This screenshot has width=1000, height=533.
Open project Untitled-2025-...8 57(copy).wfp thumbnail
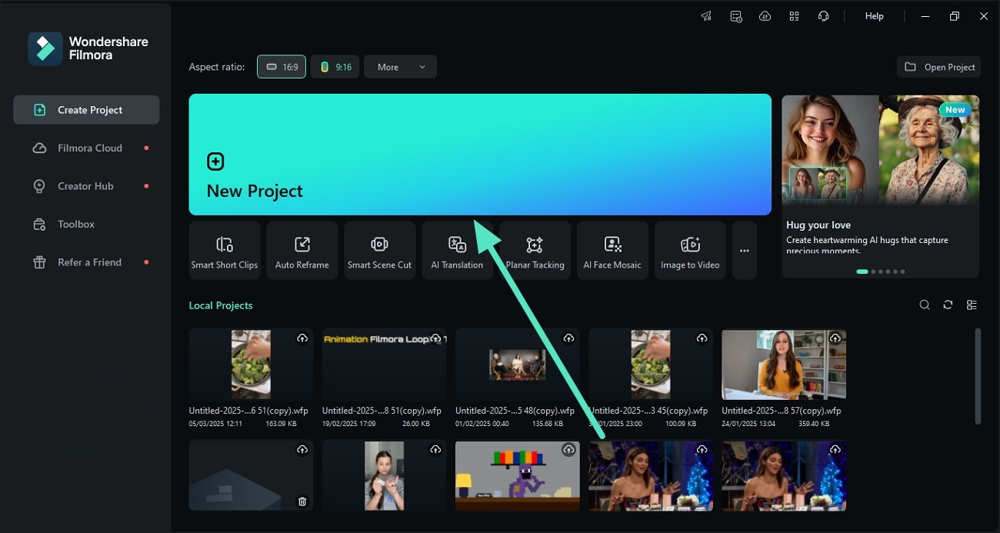(784, 364)
